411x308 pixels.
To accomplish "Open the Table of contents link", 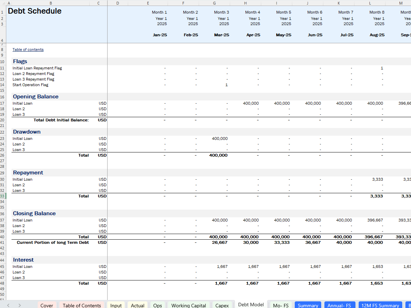I will [x=28, y=50].
